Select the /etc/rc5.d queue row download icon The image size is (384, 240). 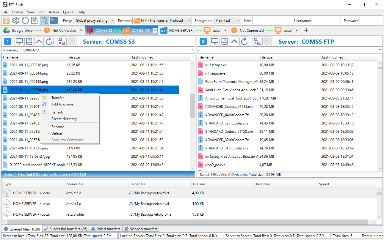[7, 193]
